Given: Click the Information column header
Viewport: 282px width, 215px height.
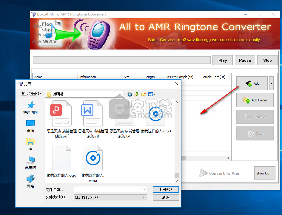Looking at the screenshot, I should point(100,77).
